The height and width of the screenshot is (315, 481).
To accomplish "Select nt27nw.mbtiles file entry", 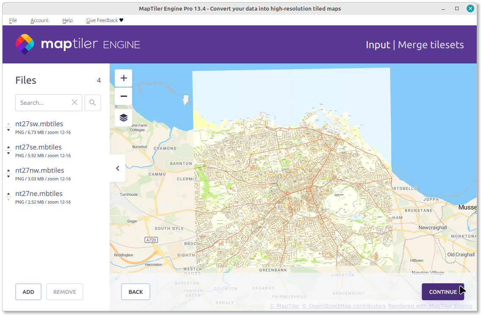I will click(43, 174).
